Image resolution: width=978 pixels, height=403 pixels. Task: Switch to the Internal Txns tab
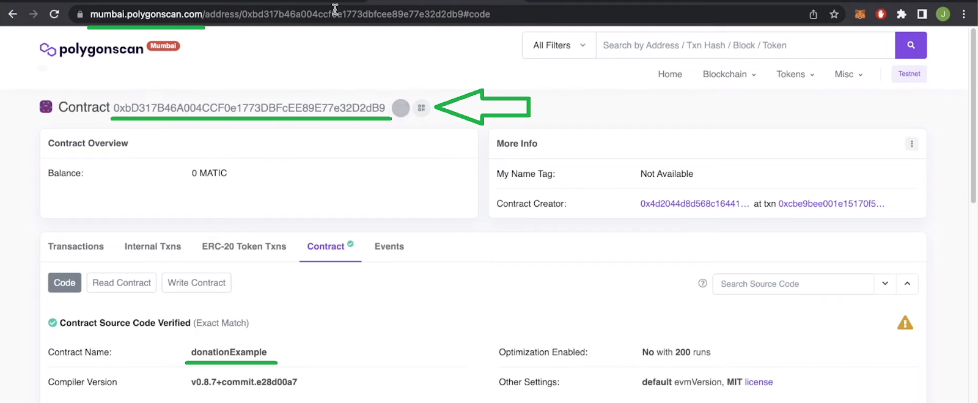coord(153,246)
